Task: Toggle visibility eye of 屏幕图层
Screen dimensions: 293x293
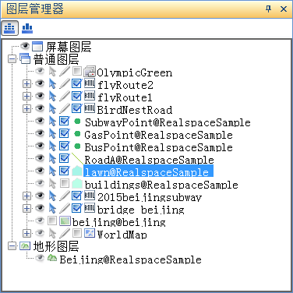Action: pyautogui.click(x=25, y=46)
